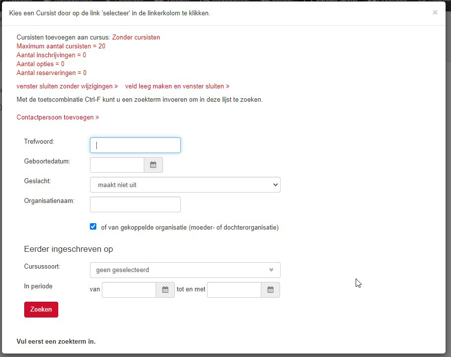Expand the Cursussoort dropdown via its chevron
451x357 pixels.
(x=271, y=270)
